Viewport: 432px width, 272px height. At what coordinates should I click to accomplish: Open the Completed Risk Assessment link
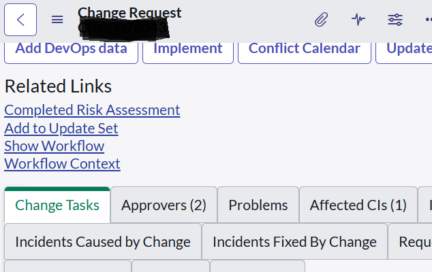(x=92, y=110)
